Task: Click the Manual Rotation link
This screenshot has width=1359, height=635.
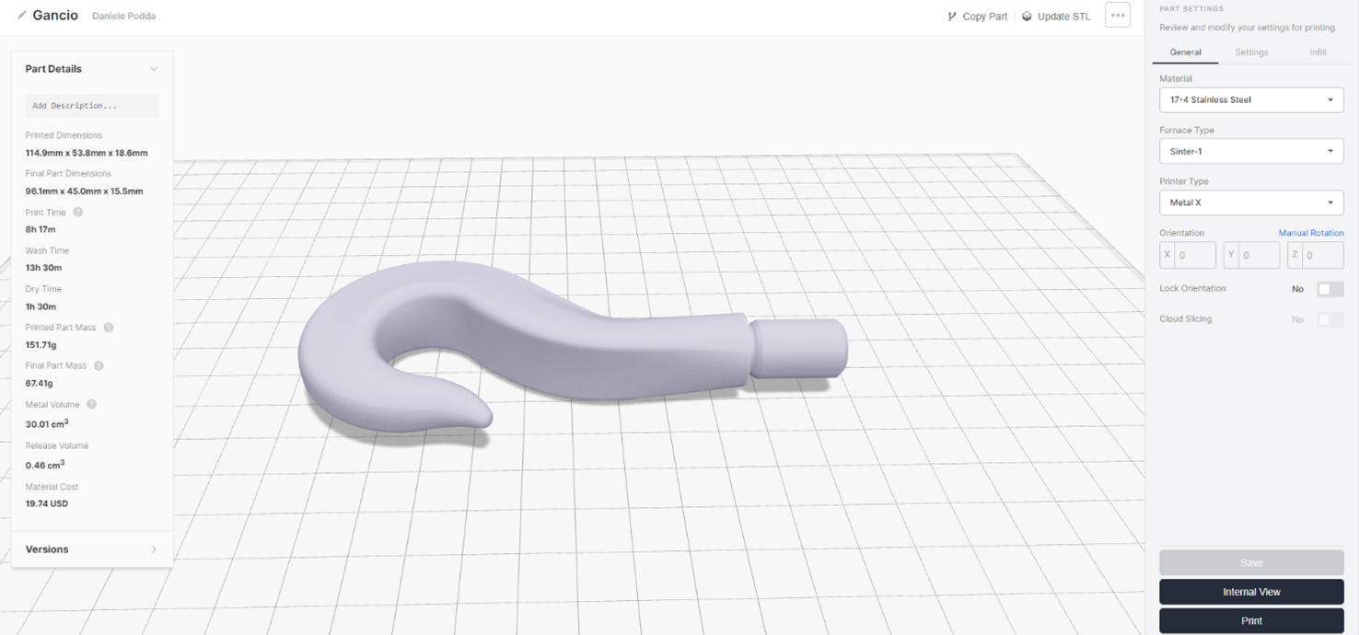Action: (x=1310, y=233)
